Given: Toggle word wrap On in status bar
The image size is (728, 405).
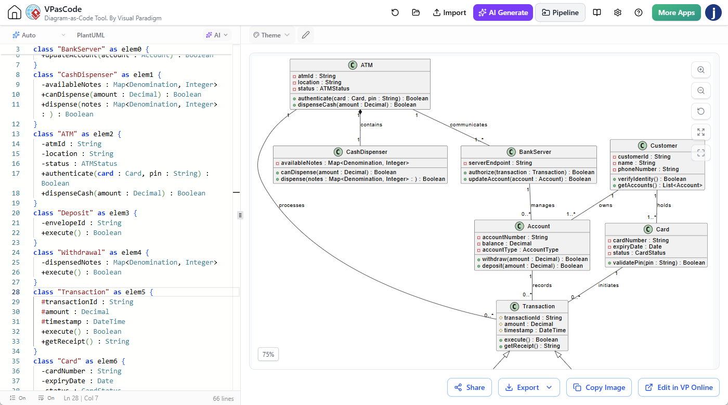Looking at the screenshot, I should pos(46,398).
